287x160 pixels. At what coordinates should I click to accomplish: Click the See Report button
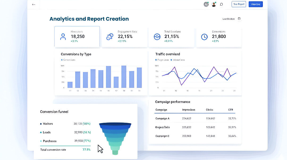[239, 4]
